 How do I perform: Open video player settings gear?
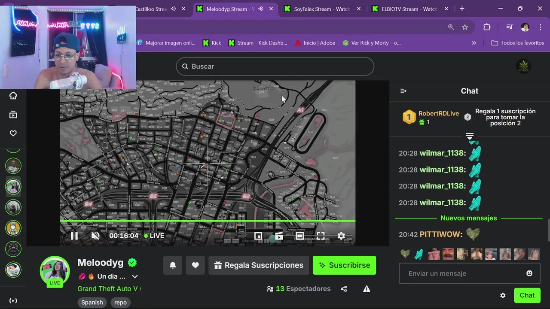(341, 236)
